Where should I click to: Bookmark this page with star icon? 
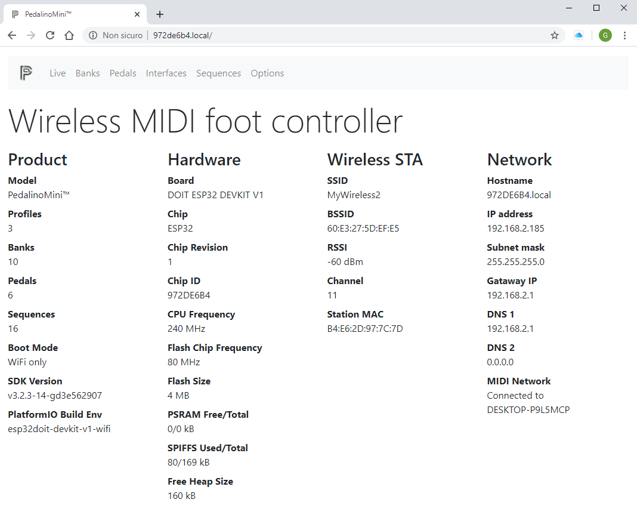[x=555, y=35]
